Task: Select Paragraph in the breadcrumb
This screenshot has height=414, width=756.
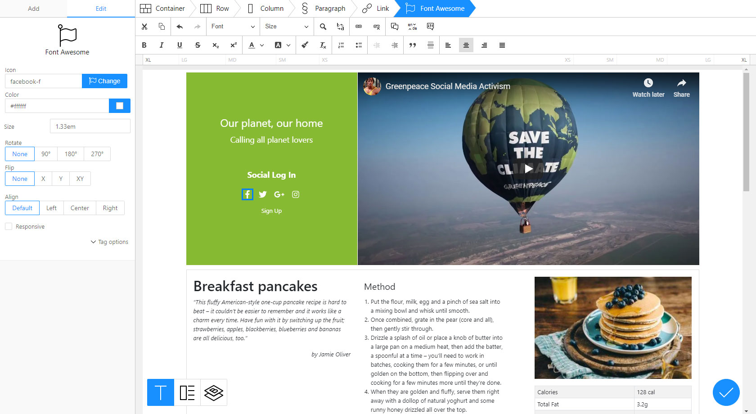Action: (x=324, y=9)
